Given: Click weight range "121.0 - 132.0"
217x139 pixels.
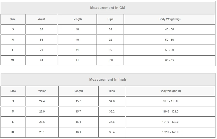Looking at the screenshot, I should click(x=170, y=122).
